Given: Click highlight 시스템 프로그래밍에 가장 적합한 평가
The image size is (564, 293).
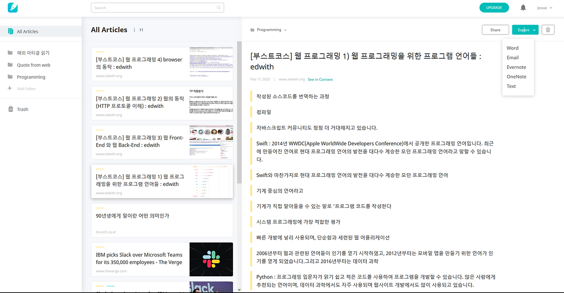Looking at the screenshot, I should [x=298, y=222].
